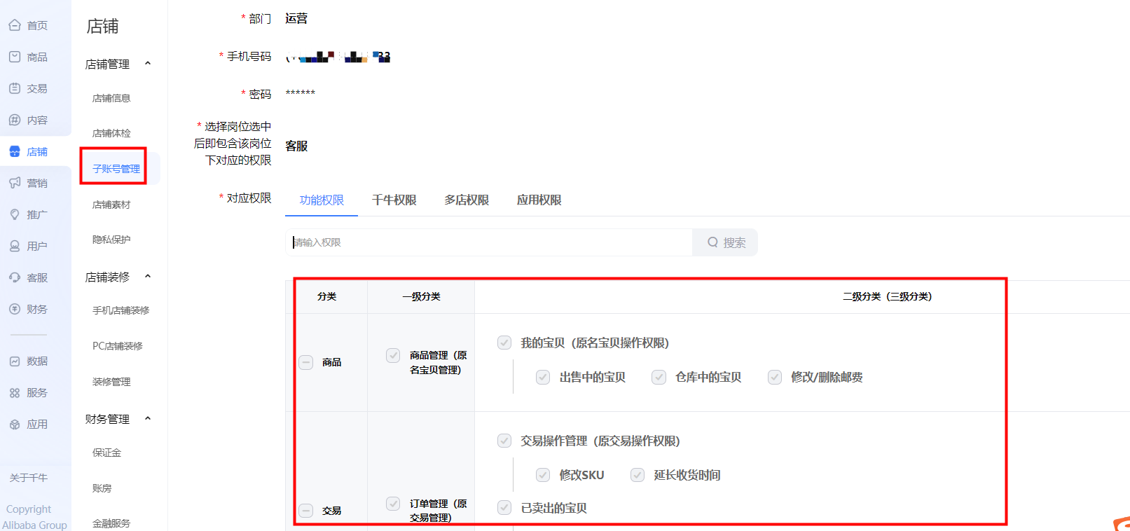Image resolution: width=1130 pixels, height=531 pixels.
Task: Open the 推广 promotion sidebar icon
Action: pos(15,214)
